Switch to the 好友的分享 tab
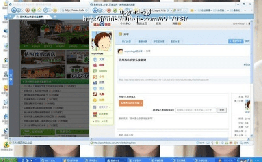 pos(159,41)
